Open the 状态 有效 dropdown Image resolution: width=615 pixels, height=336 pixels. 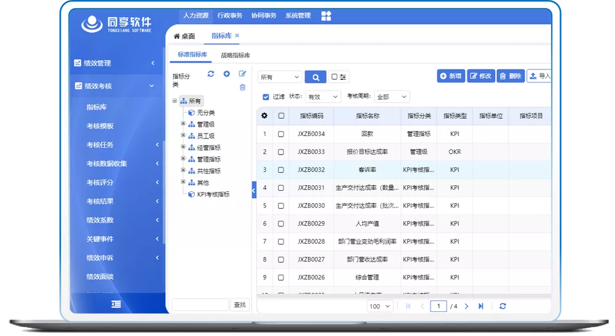323,97
